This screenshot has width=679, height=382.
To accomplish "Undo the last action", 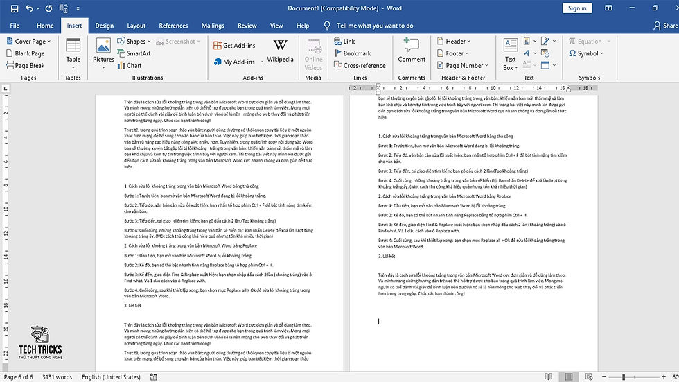I will (28, 8).
